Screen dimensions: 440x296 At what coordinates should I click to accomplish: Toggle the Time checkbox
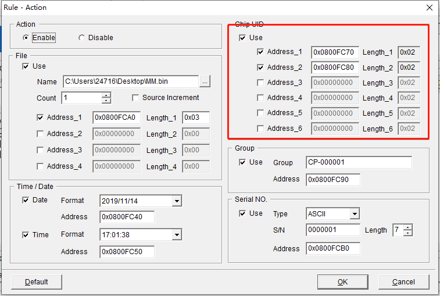click(26, 235)
